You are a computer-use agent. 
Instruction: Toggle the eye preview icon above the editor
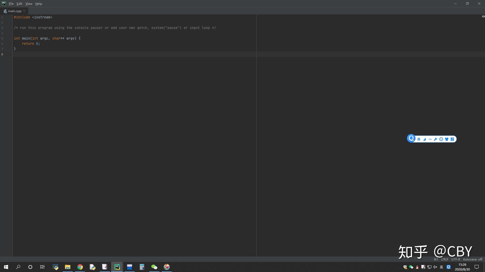483,16
